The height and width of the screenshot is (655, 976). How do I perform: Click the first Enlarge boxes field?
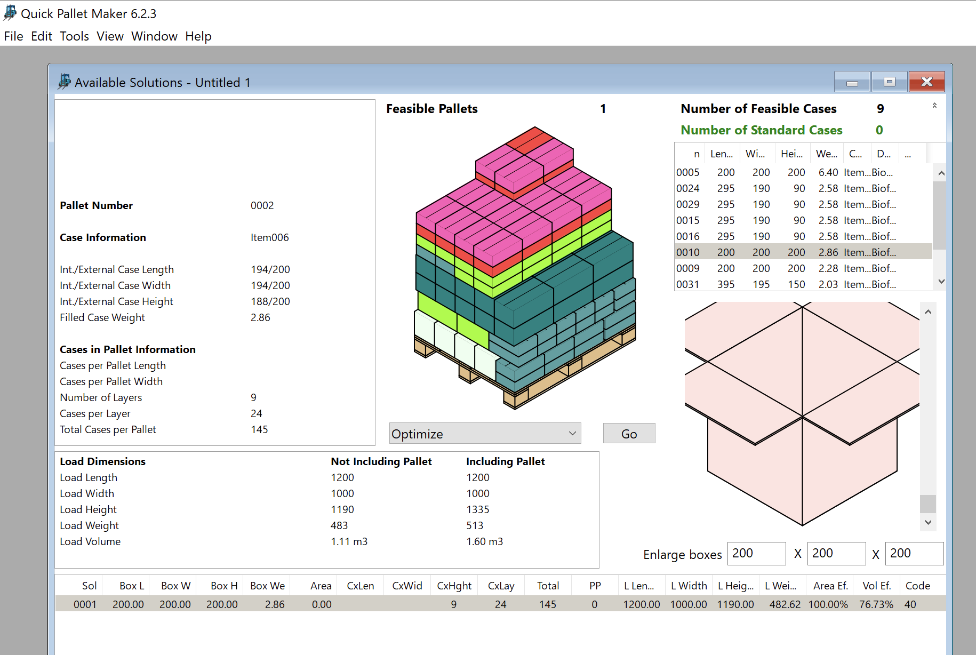756,553
